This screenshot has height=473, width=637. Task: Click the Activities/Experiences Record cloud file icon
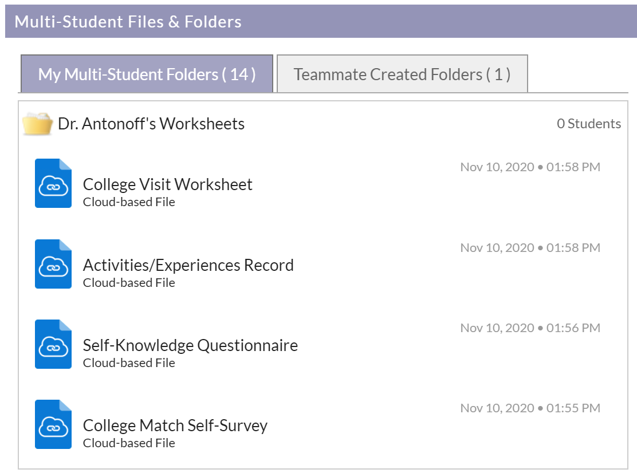tap(53, 263)
